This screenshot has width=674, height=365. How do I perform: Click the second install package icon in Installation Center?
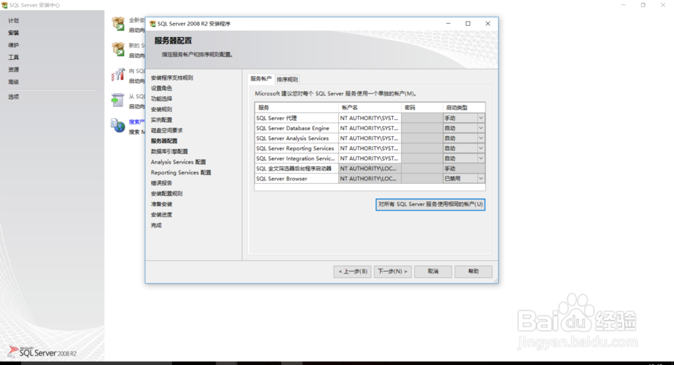coord(118,49)
